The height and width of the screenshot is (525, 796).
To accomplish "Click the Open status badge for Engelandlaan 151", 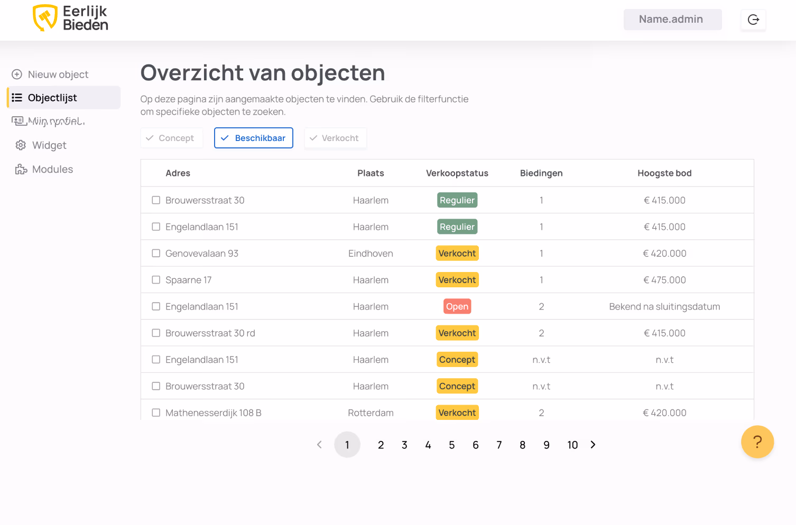I will click(457, 306).
